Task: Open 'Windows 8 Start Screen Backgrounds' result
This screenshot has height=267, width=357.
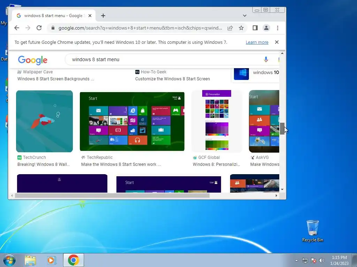Action: (55, 79)
